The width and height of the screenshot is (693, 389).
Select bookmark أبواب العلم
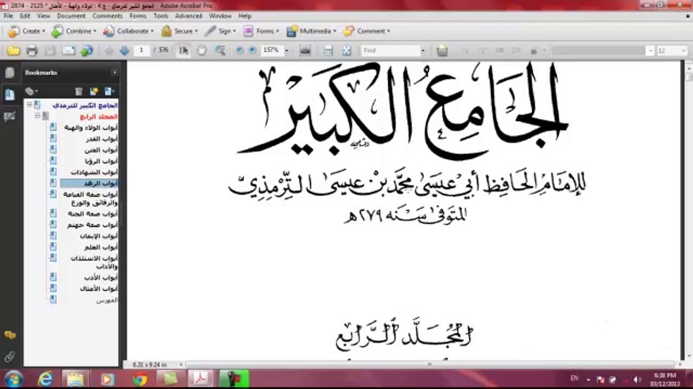101,247
